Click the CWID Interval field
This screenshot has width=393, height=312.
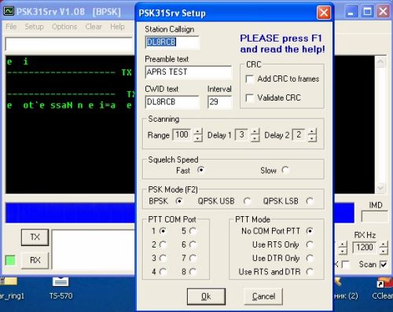pos(220,102)
